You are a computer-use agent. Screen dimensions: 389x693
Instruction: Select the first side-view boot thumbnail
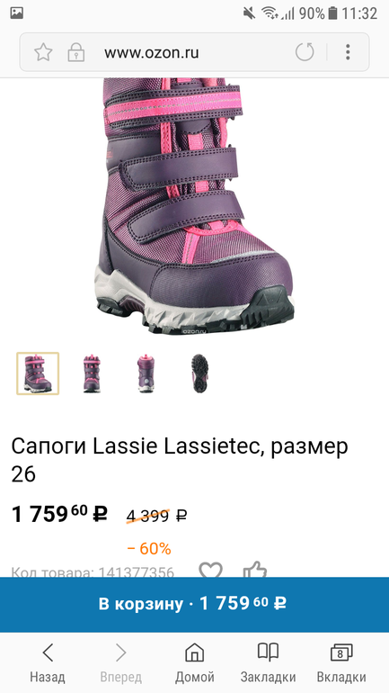click(x=38, y=373)
